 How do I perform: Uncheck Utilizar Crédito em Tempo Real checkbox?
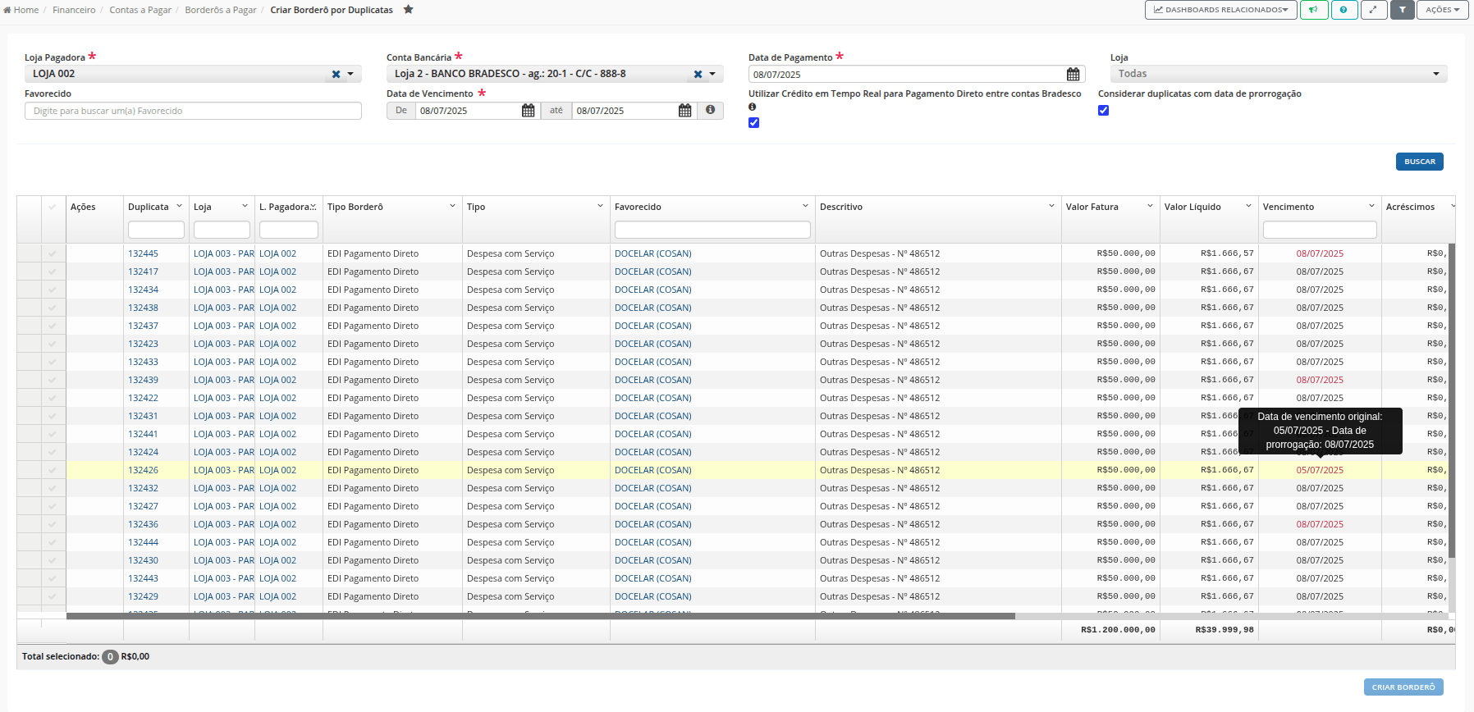click(x=753, y=123)
